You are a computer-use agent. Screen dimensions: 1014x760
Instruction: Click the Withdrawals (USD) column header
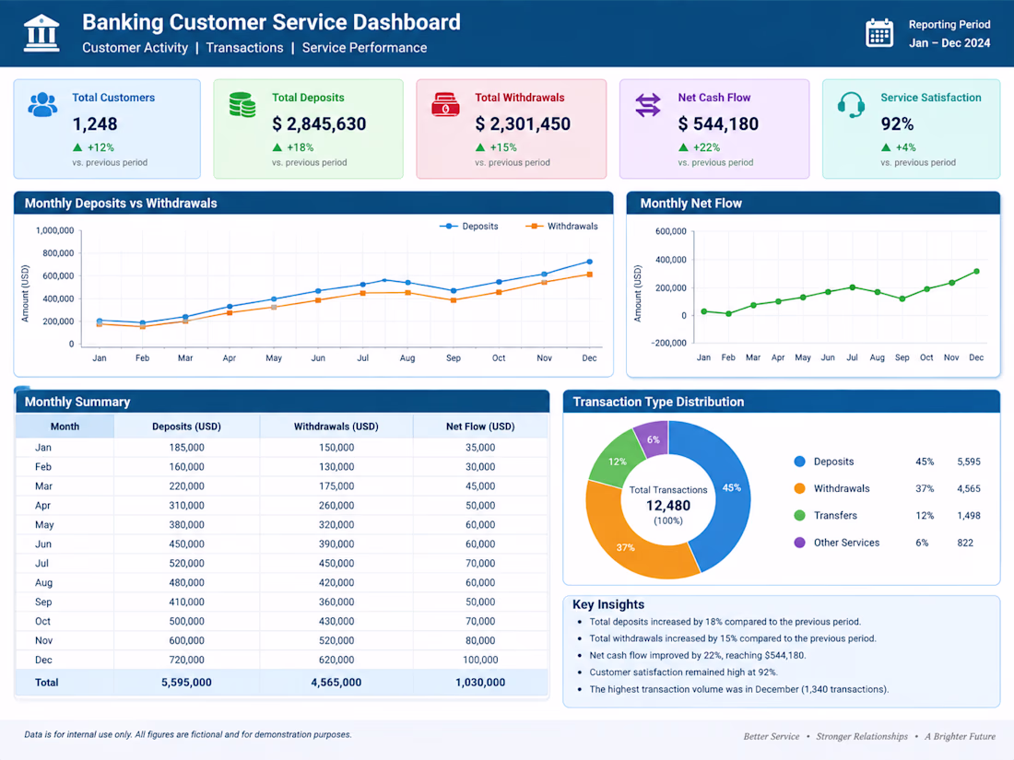[x=336, y=427]
